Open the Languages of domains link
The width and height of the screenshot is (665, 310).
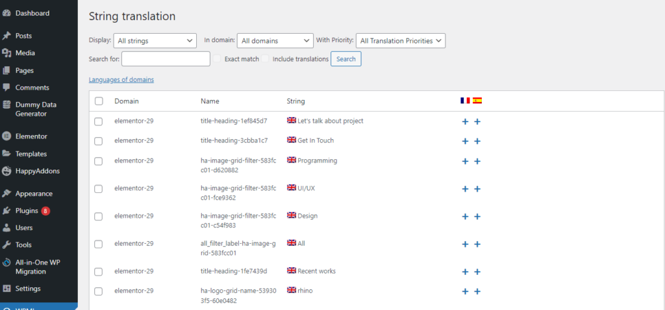tap(121, 79)
